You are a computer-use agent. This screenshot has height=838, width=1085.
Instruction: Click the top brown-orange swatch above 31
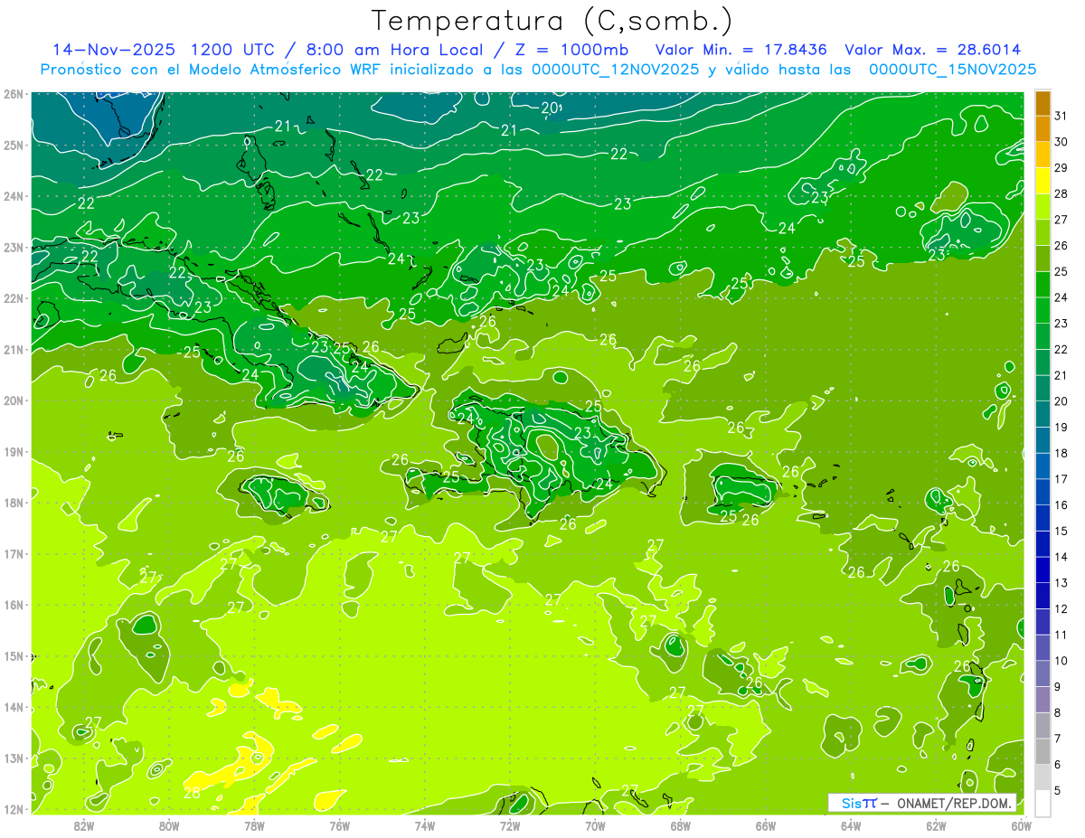(x=1043, y=103)
